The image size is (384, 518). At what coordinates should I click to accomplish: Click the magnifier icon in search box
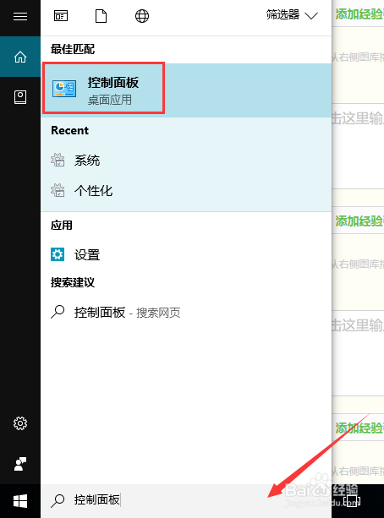click(58, 500)
